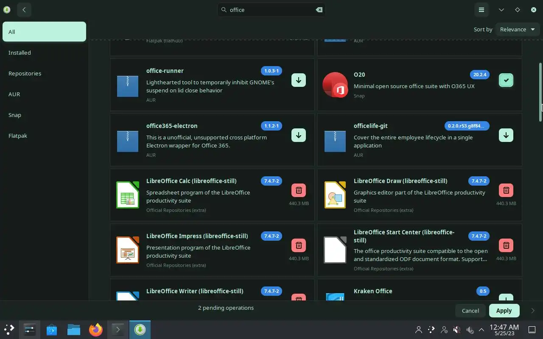
Task: Open the Sort by Relevance dropdown
Action: 518,29
